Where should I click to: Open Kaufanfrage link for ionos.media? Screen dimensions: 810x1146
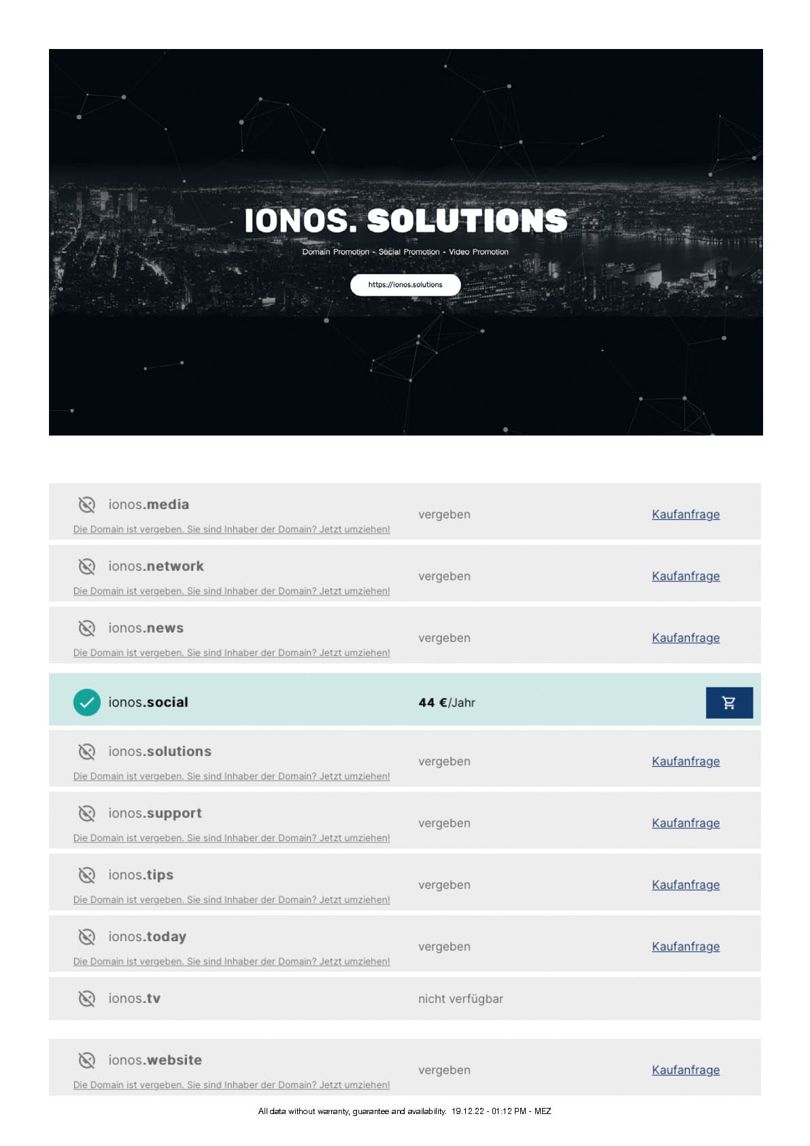pyautogui.click(x=686, y=514)
